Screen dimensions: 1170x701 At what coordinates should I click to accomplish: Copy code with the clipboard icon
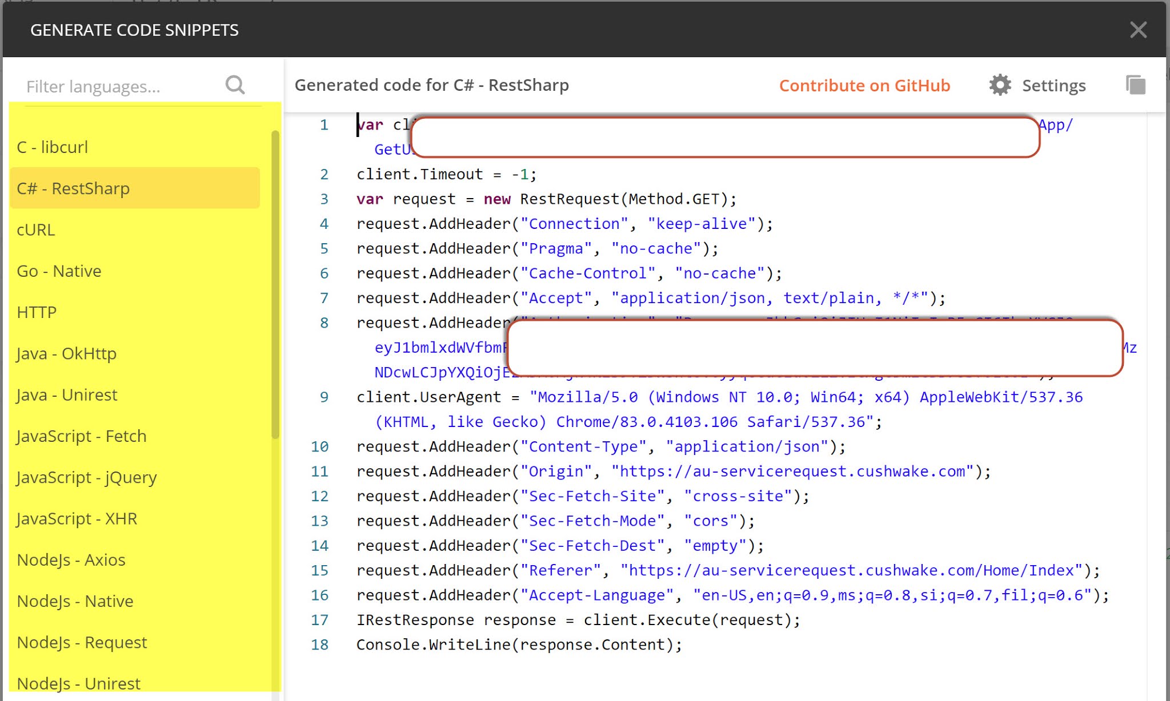pos(1135,85)
